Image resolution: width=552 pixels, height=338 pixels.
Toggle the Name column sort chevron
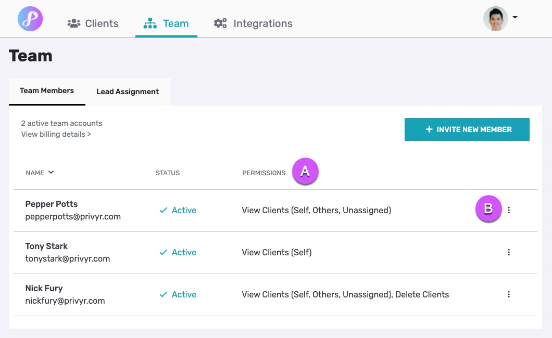(50, 173)
